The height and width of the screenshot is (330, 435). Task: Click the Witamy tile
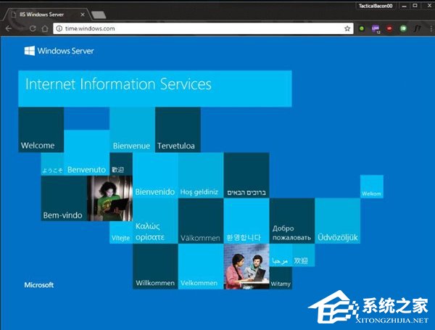click(281, 278)
